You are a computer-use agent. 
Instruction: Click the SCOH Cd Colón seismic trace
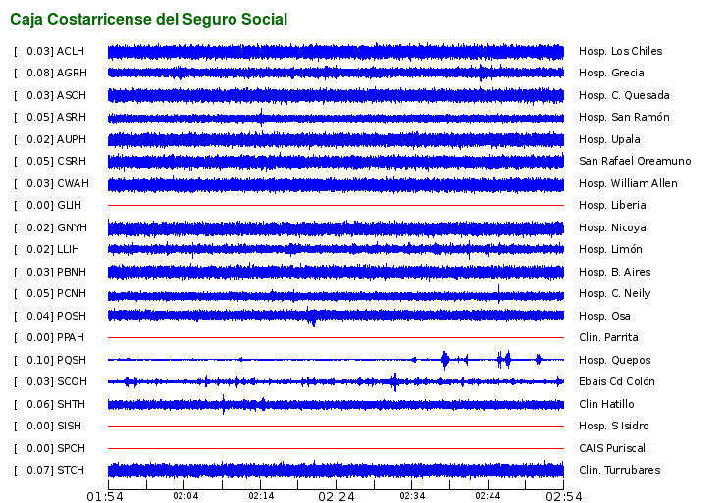click(336, 381)
